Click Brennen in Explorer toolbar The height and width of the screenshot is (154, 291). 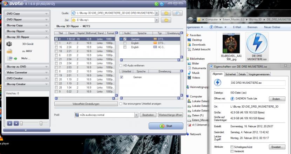[252, 27]
